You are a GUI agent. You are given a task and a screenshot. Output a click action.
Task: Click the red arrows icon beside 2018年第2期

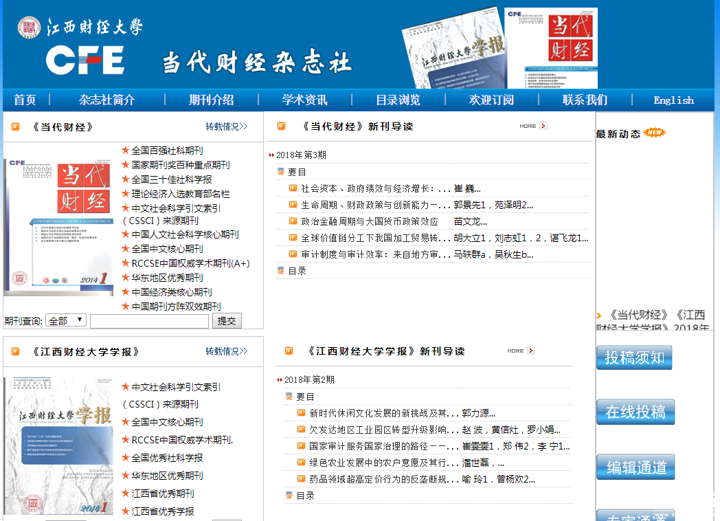[x=280, y=380]
